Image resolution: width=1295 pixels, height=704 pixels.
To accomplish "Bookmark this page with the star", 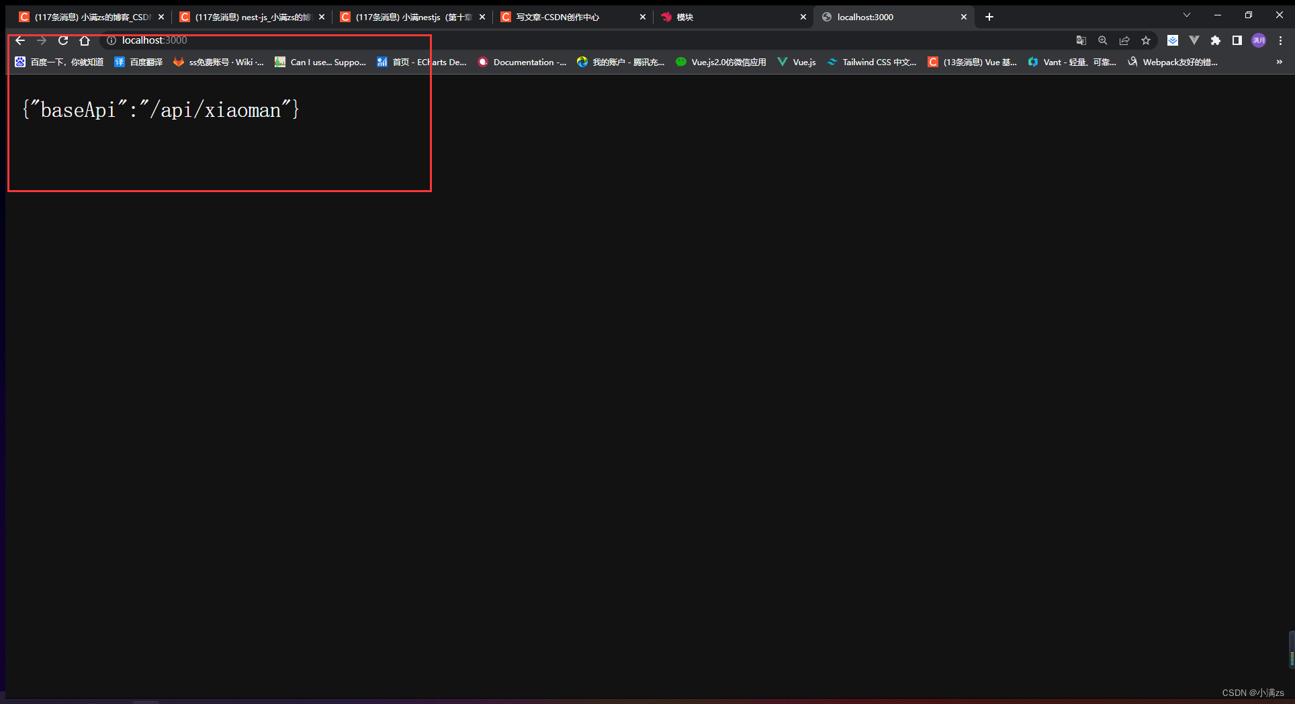I will pyautogui.click(x=1146, y=40).
